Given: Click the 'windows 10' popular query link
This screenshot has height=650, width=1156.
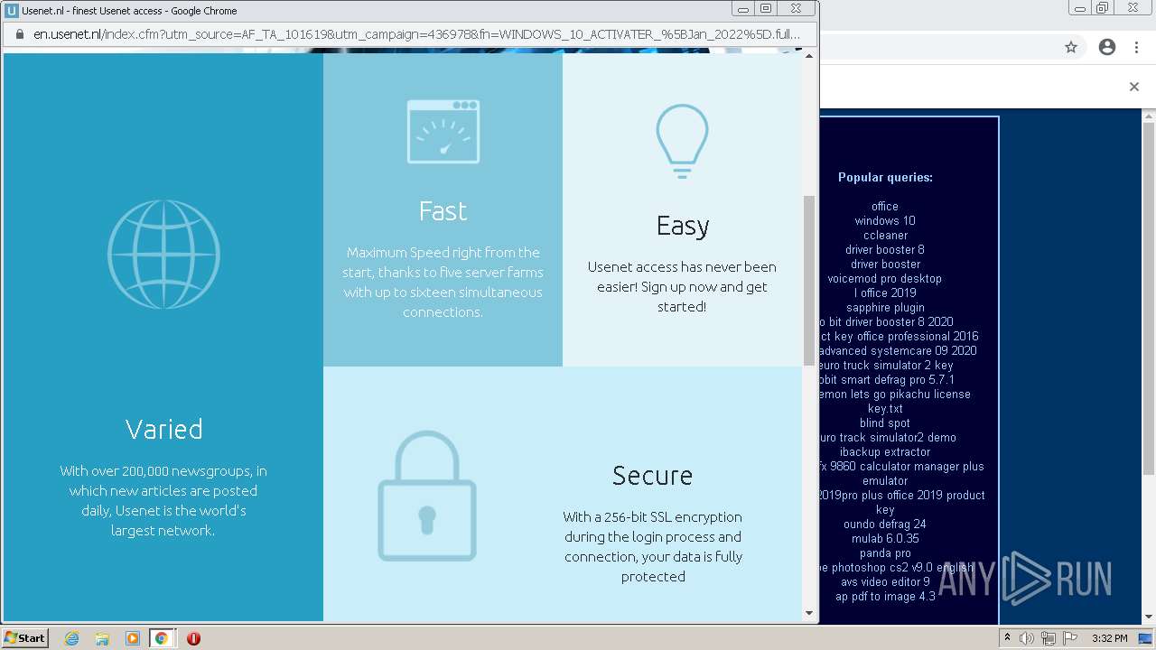Looking at the screenshot, I should 885,220.
